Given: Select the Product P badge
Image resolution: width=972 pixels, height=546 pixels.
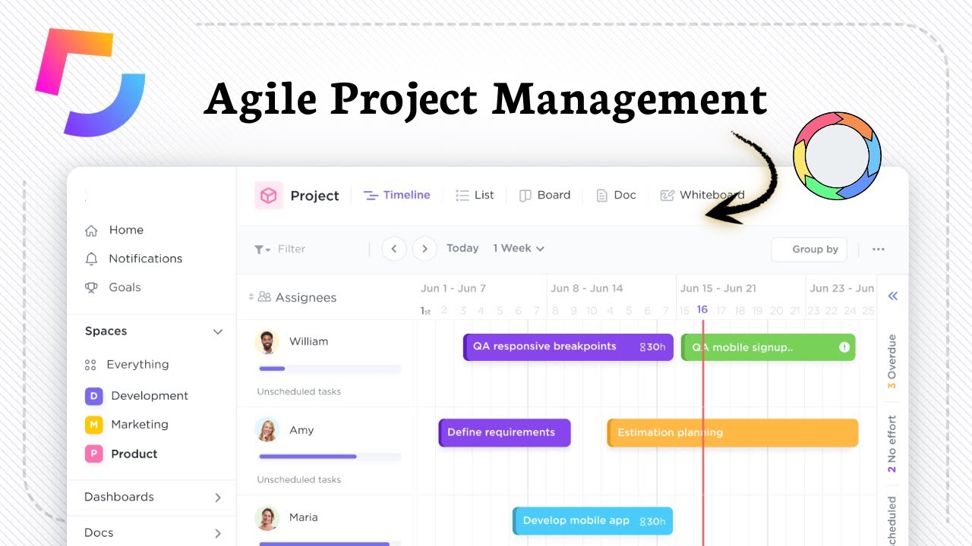Looking at the screenshot, I should 93,454.
